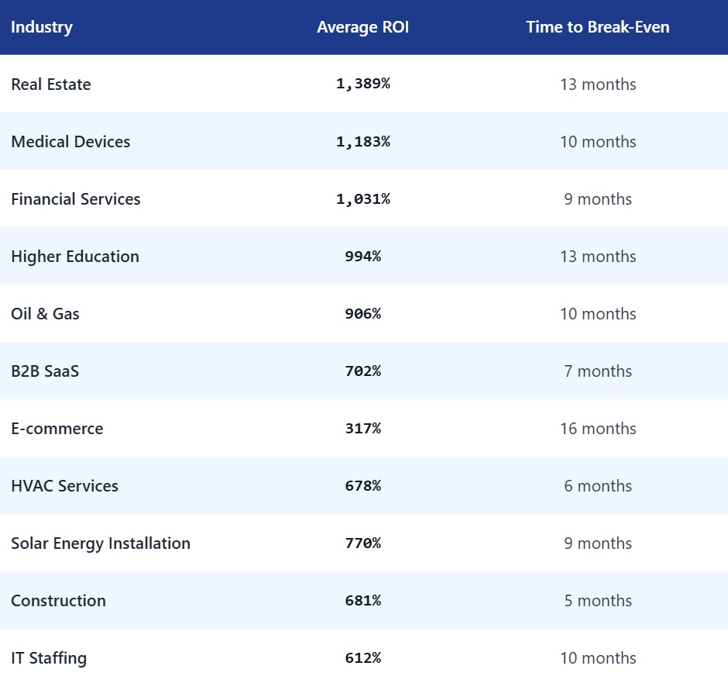Image resolution: width=728 pixels, height=683 pixels.
Task: Select the Oil & Gas row
Action: [x=47, y=314]
